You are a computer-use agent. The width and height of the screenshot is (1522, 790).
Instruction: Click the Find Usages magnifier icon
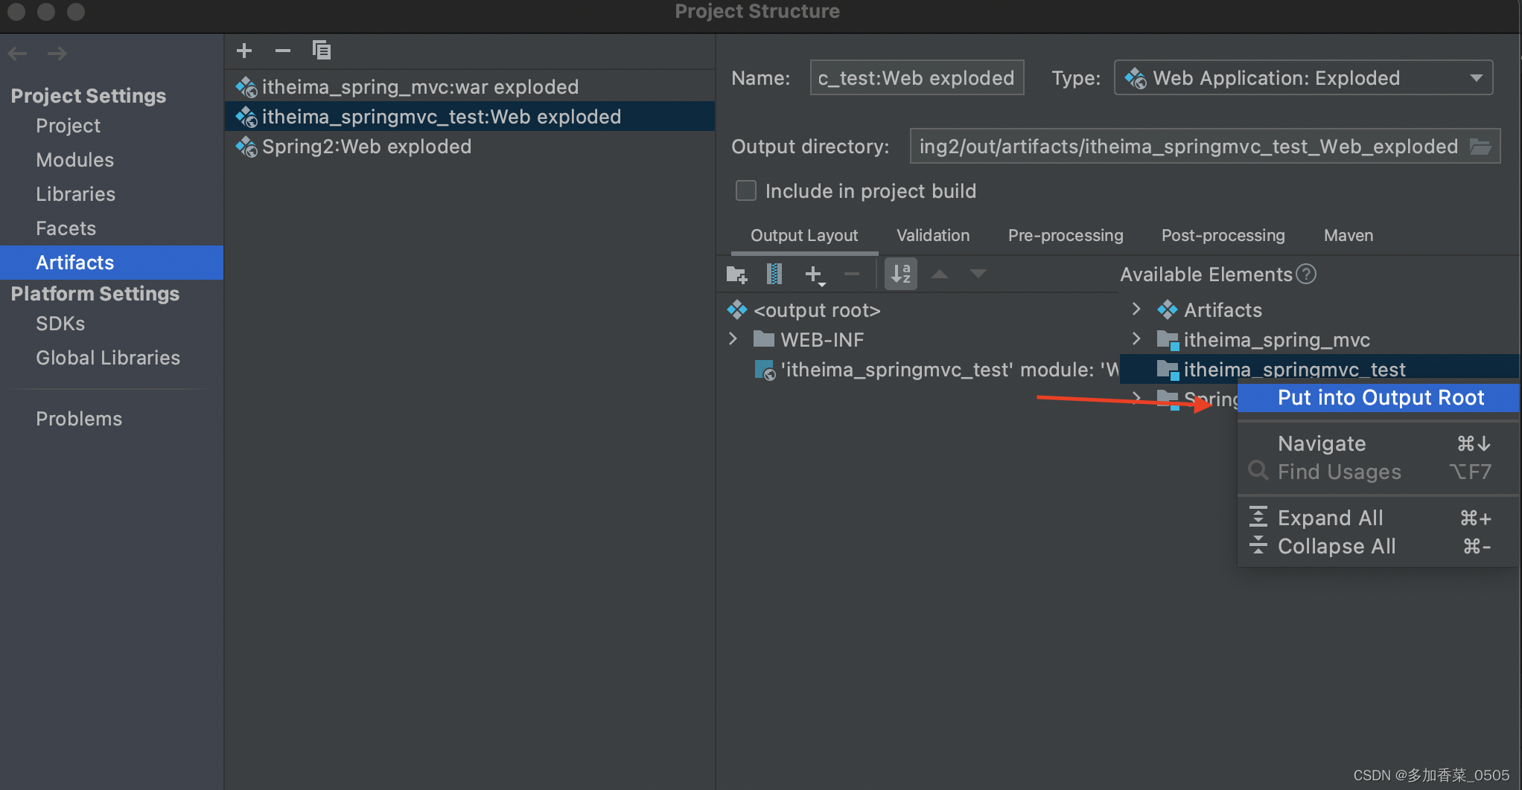pos(1258,471)
